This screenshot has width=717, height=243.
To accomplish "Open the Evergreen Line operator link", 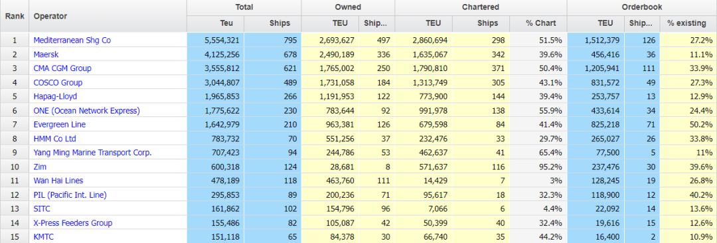I will [x=60, y=124].
